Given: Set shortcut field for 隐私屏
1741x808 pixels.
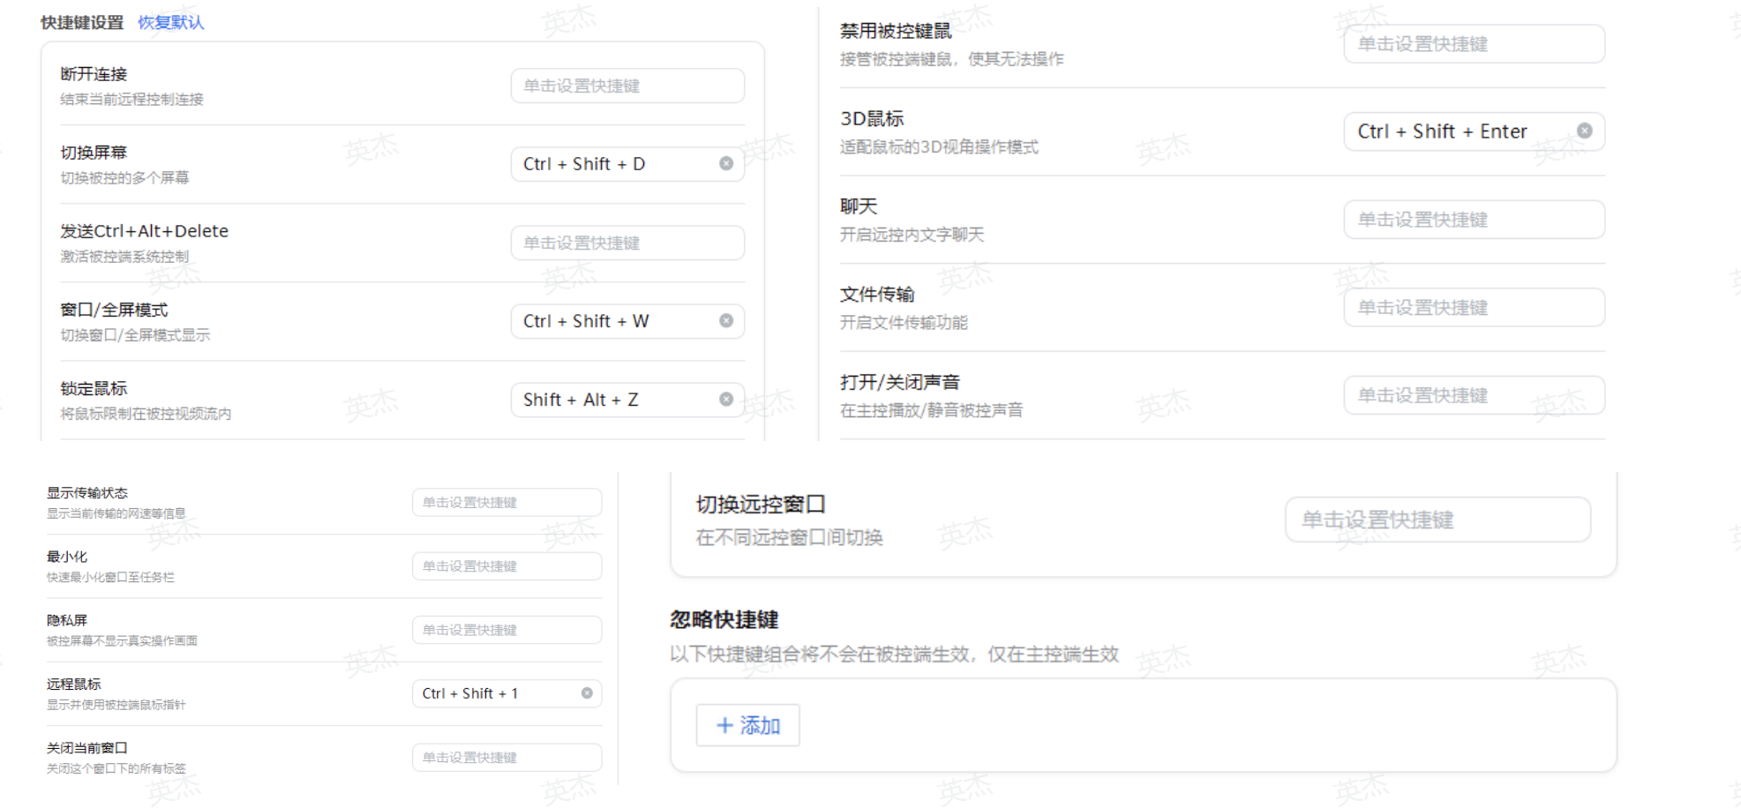Looking at the screenshot, I should click(x=507, y=630).
